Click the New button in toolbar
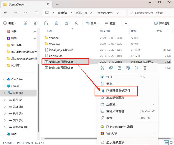The height and width of the screenshot is (145, 174). pyautogui.click(x=10, y=23)
